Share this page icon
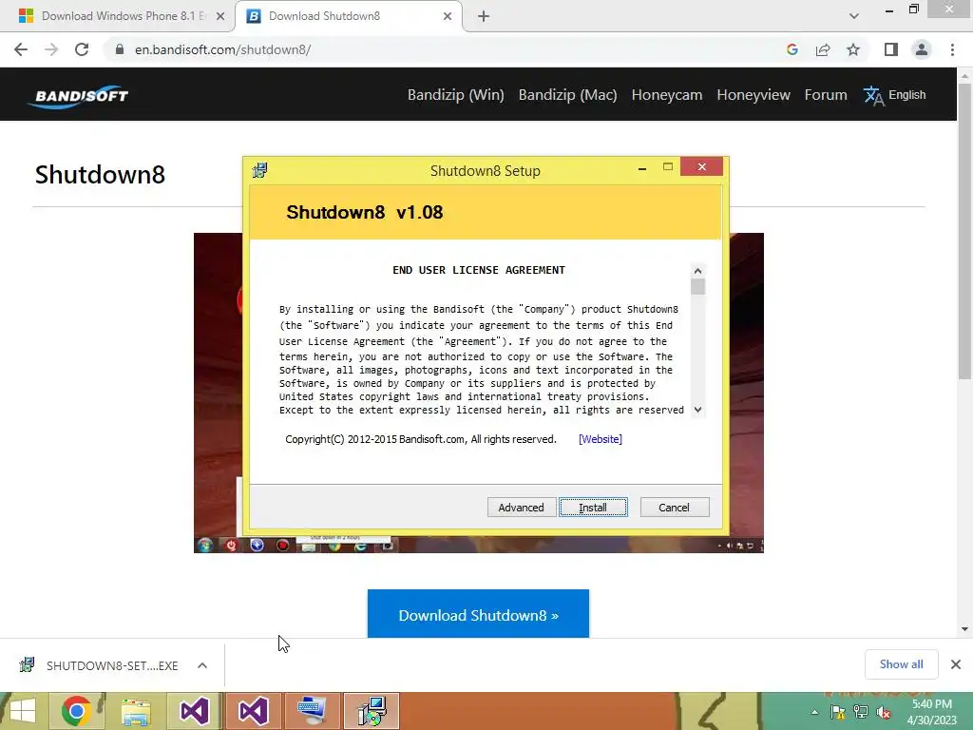This screenshot has width=973, height=730. pos(823,49)
